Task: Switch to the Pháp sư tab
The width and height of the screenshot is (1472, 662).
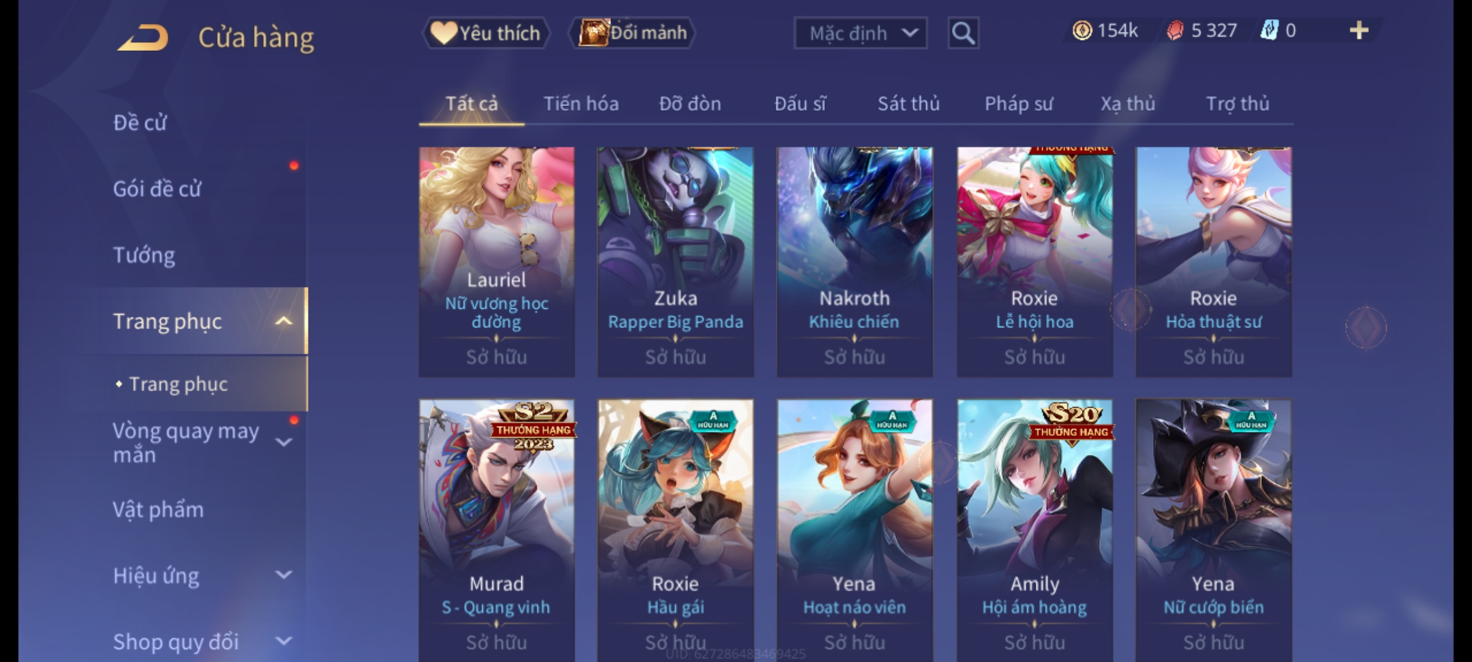Action: (1019, 104)
